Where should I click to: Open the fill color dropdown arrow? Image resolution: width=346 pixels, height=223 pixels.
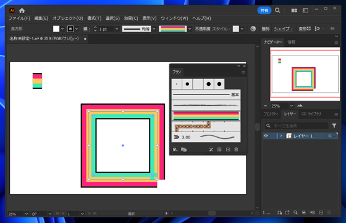62,29
